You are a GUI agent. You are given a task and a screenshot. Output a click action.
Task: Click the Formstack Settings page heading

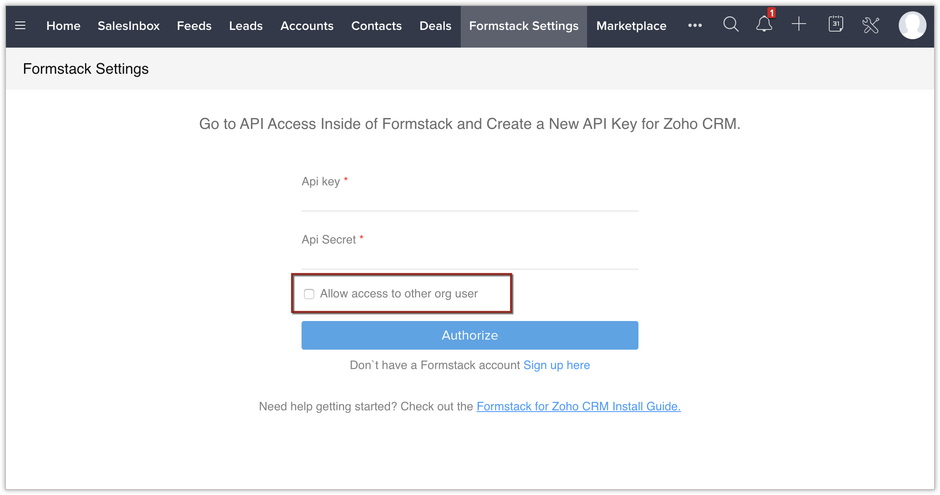tap(86, 69)
